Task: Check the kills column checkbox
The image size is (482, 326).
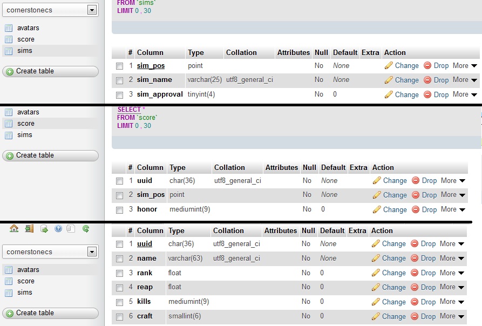Action: pos(119,302)
